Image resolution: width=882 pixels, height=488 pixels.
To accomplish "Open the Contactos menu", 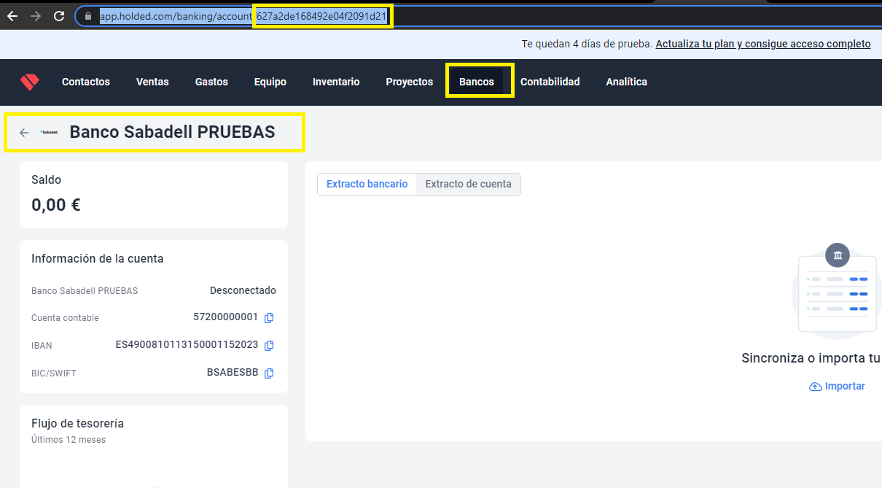I will pos(86,82).
